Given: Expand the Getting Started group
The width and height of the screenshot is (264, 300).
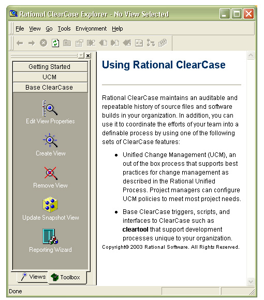Looking at the screenshot, I should pos(50,67).
